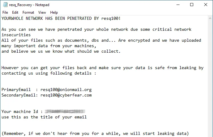Open the File menu
213x137 pixels.
click(x=5, y=12)
